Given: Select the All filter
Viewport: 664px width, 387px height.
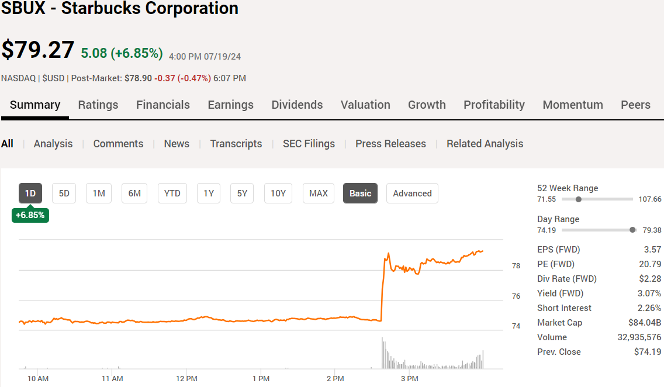Looking at the screenshot, I should point(7,144).
